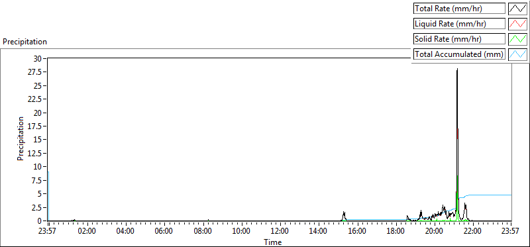
Task: Click the Total Accumulated blue line swatch
Action: tap(518, 54)
